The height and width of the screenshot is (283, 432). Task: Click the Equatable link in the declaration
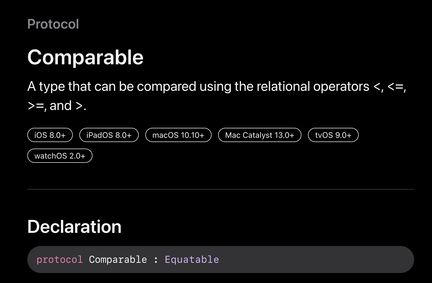[x=192, y=259]
